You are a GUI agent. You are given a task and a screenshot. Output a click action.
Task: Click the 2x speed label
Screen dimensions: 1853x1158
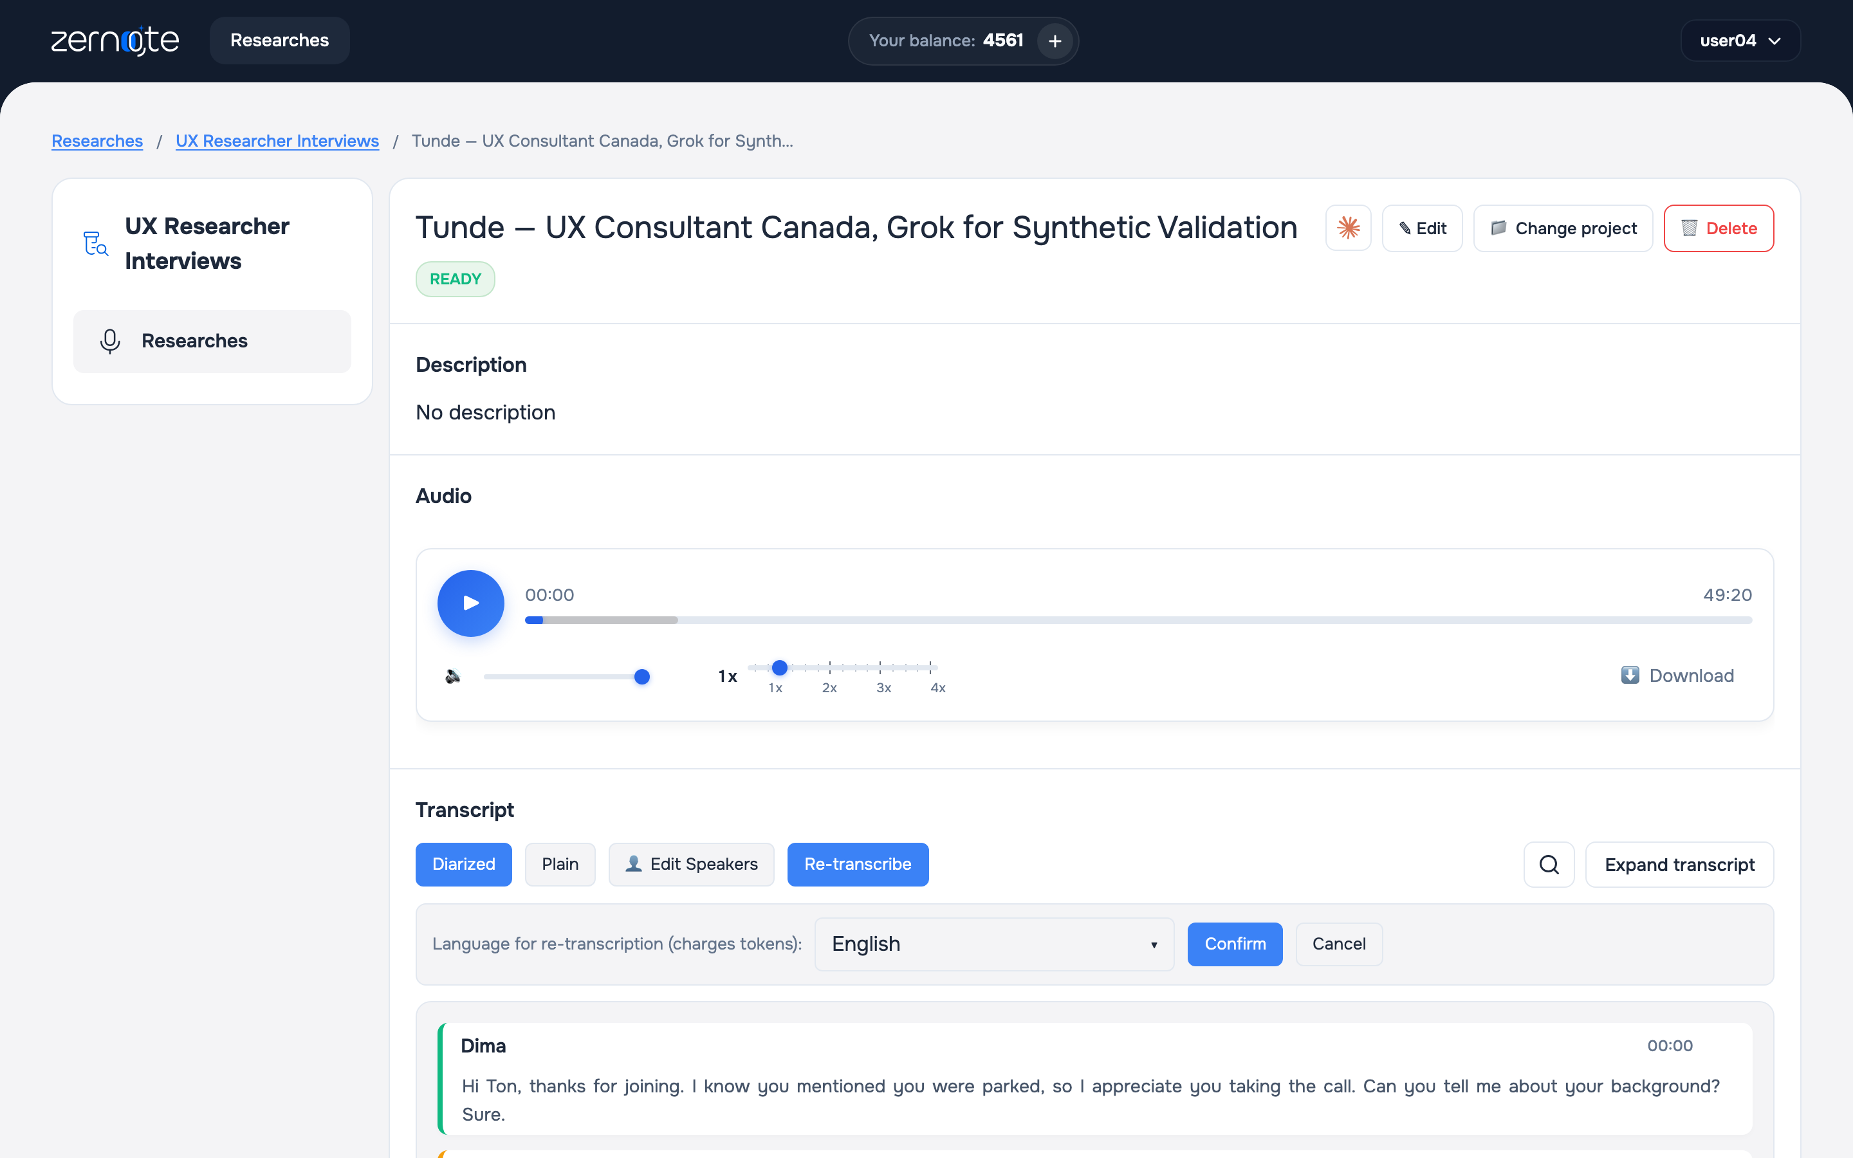(829, 688)
